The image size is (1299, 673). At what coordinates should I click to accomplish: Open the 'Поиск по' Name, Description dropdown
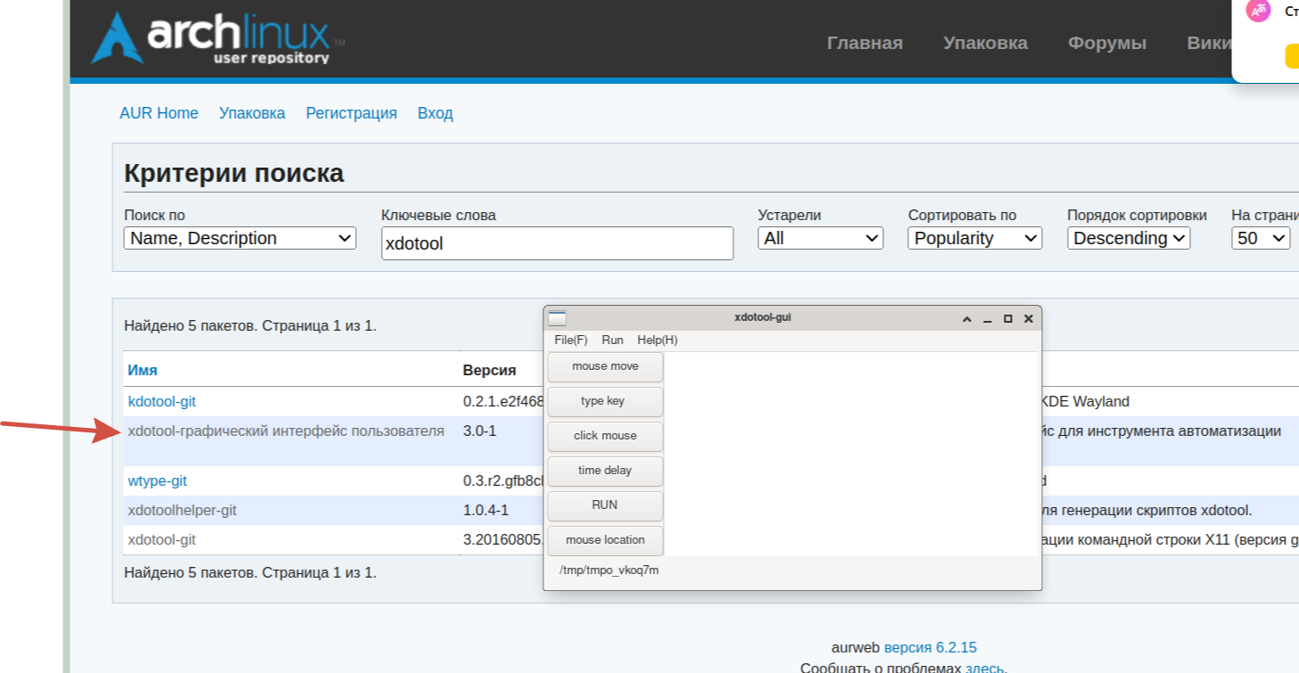tap(239, 238)
